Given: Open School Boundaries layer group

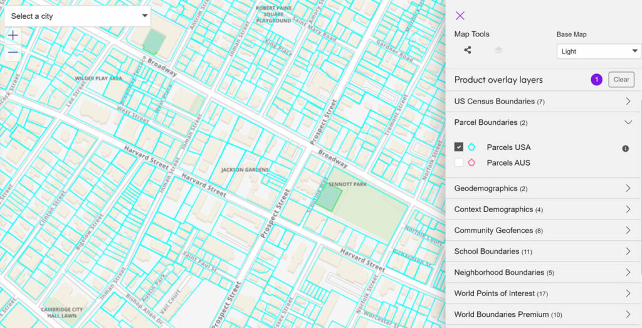Looking at the screenshot, I should click(628, 251).
